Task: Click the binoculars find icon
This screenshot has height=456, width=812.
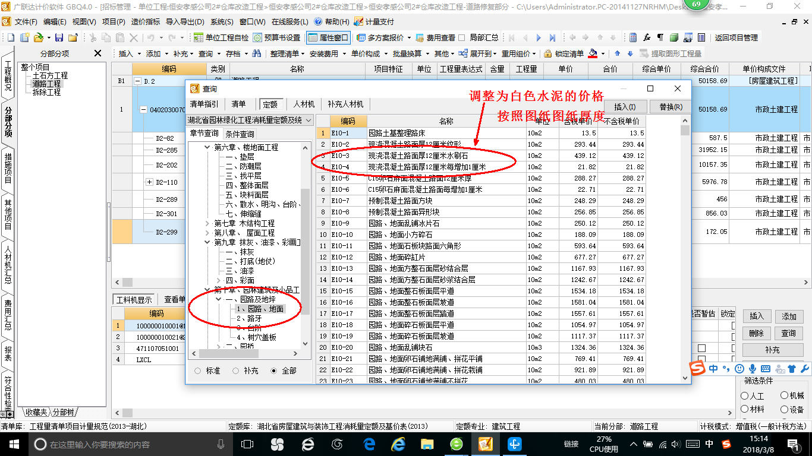Action: point(257,53)
